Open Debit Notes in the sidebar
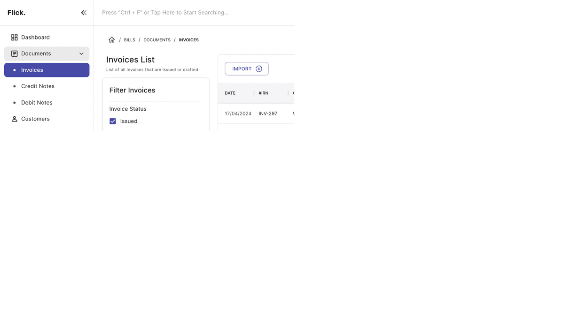This screenshot has width=564, height=318. pyautogui.click(x=37, y=103)
